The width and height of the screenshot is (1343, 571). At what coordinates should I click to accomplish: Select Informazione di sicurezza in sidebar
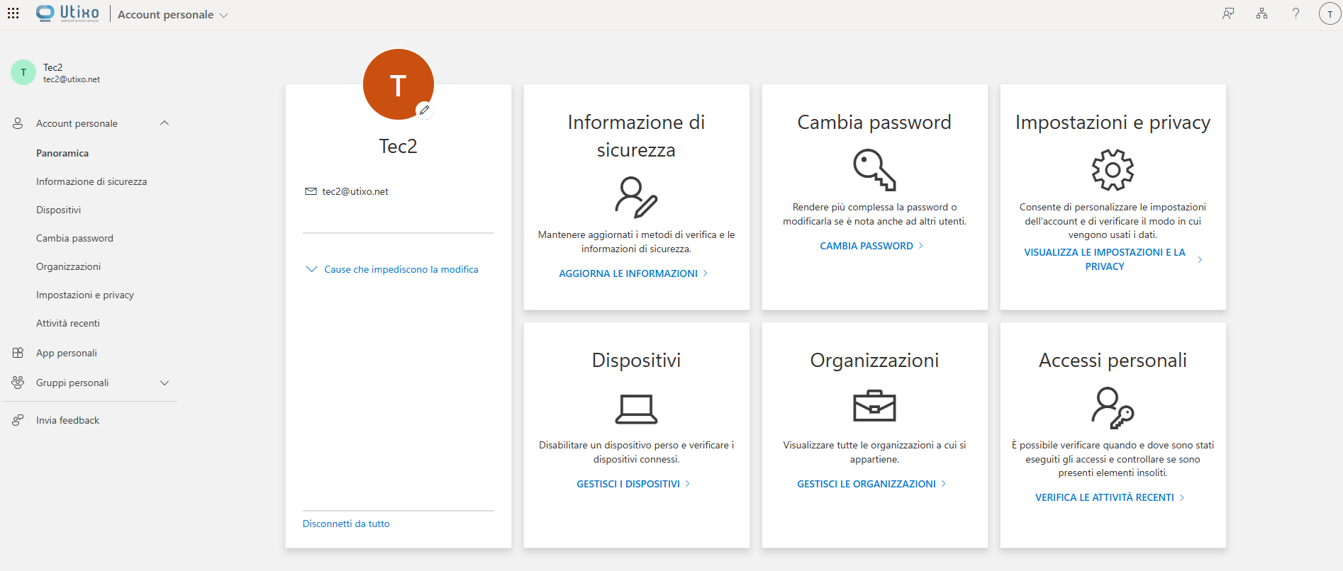pyautogui.click(x=91, y=181)
